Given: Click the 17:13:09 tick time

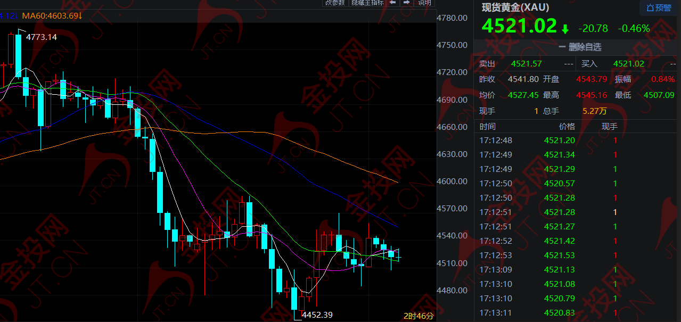Looking at the screenshot, I should [496, 269].
